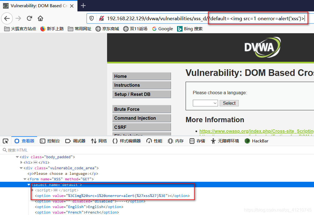Switch to 内存 memory tab

point(176,141)
